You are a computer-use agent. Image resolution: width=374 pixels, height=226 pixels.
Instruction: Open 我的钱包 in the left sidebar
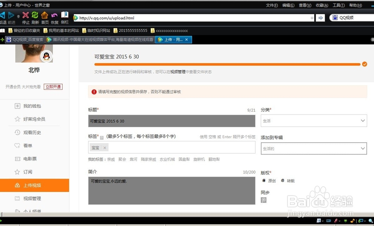click(33, 106)
